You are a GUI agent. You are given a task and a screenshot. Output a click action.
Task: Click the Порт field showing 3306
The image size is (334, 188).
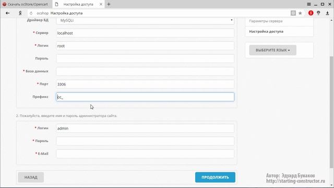(145, 84)
